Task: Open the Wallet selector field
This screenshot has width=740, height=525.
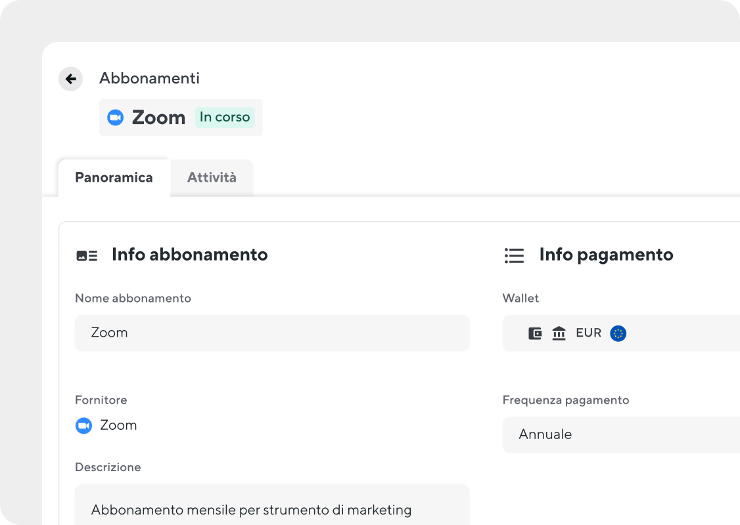Action: pos(621,333)
